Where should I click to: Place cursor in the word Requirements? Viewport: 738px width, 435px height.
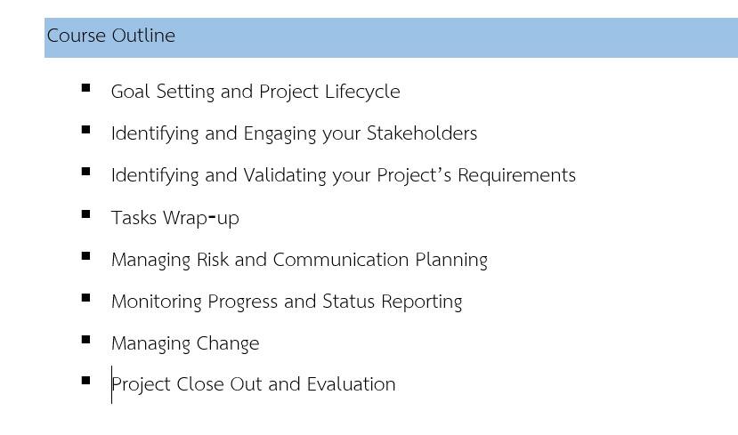tap(516, 175)
